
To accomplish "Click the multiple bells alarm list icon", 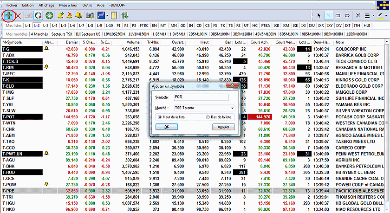I will 79,16.
